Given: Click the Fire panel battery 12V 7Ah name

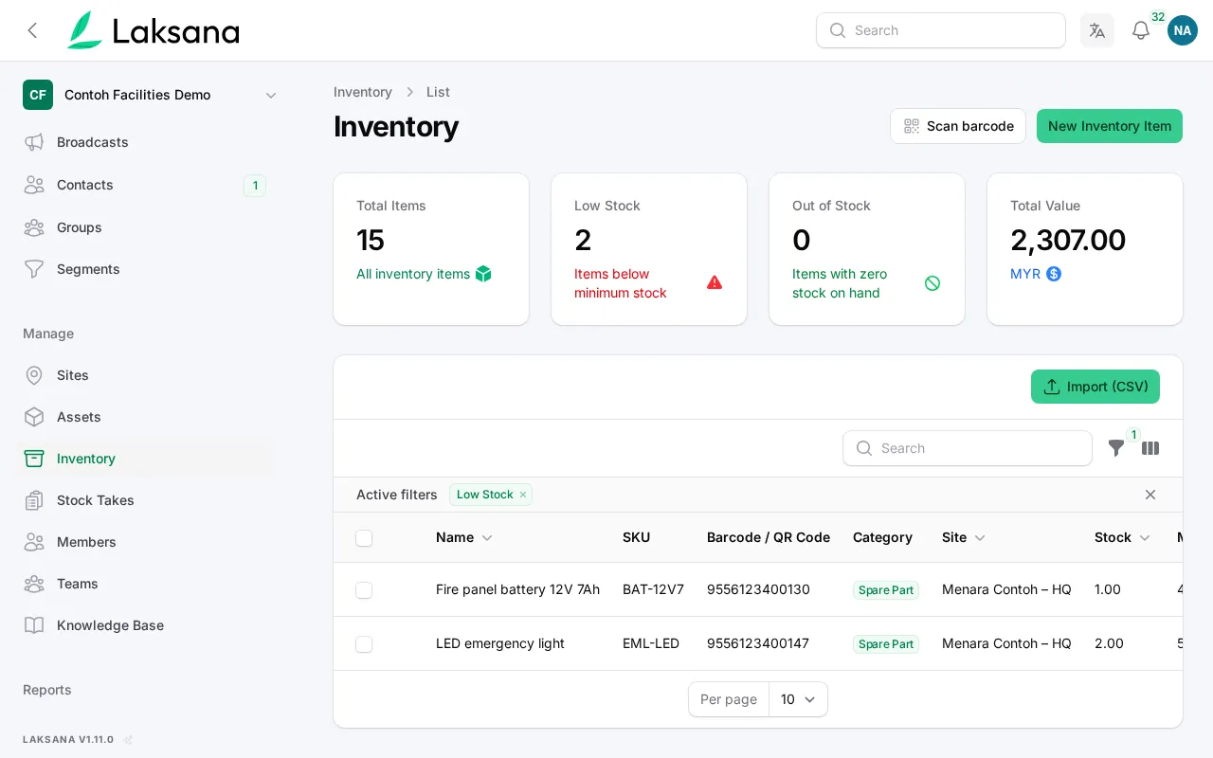Looking at the screenshot, I should coord(517,589).
